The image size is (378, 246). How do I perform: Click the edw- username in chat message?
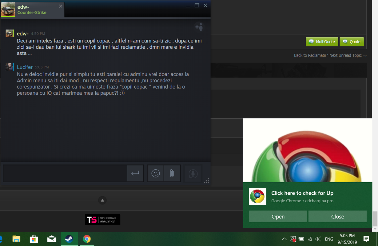[23, 34]
